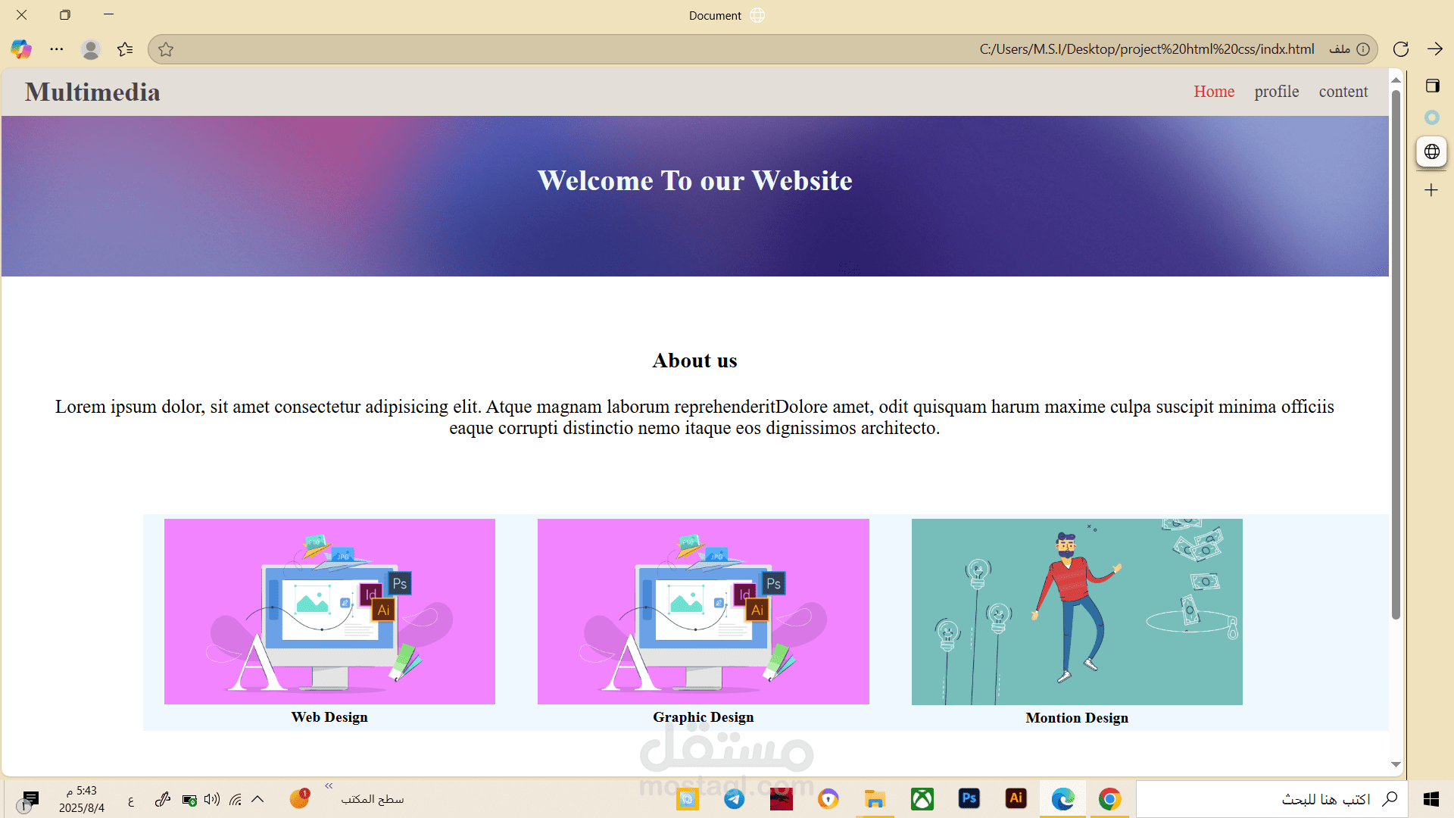Open the red thumbnail app in taskbar
Viewport: 1454px width, 818px height.
tap(781, 799)
